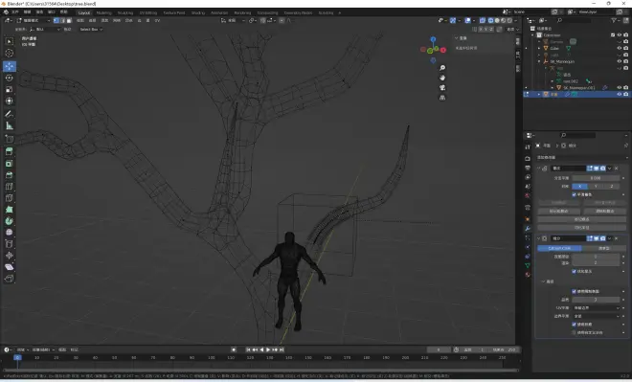Open the add modifier dropdown
Image resolution: width=632 pixels, height=382 pixels.
click(x=581, y=157)
